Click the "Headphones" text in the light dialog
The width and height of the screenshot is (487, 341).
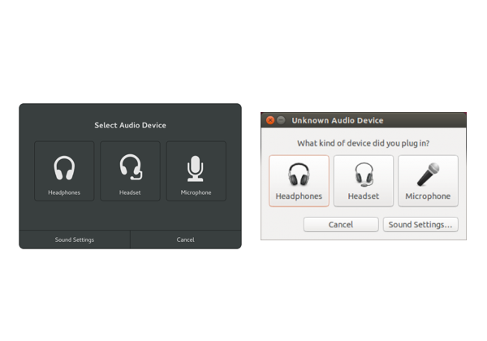click(x=299, y=196)
